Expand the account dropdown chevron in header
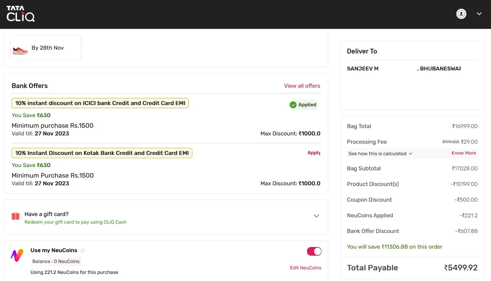 pyautogui.click(x=479, y=14)
